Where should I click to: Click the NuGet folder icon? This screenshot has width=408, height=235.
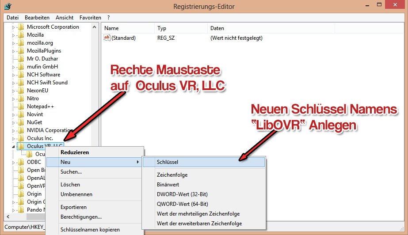coord(21,122)
